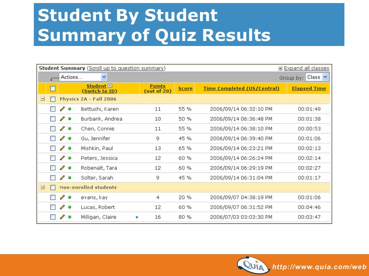The image size is (369, 276).
Task: Sort by Score column header
Action: 185,89
